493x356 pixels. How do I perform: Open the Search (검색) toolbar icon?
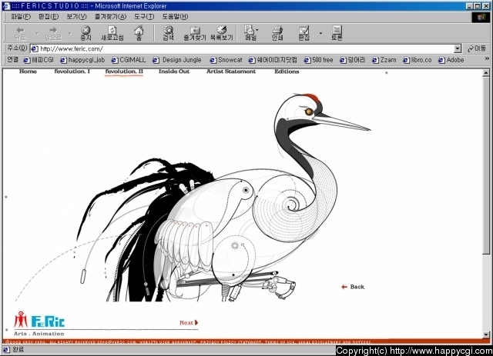(x=169, y=33)
